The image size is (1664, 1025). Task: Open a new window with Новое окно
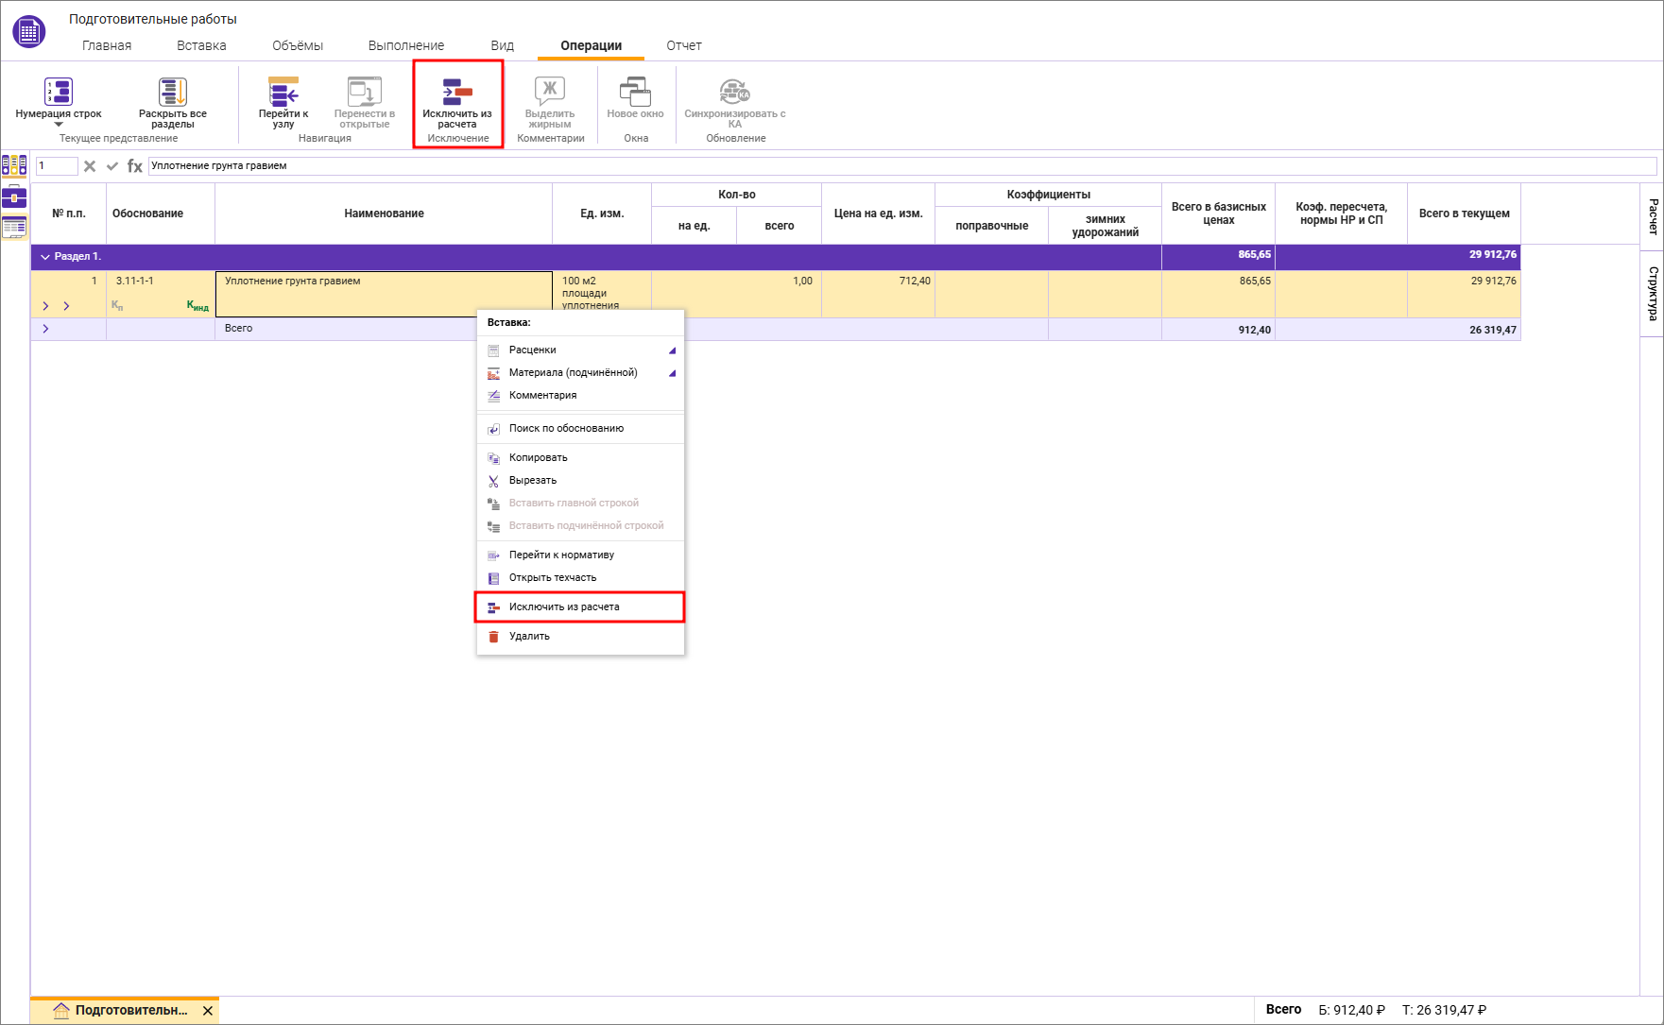[635, 93]
